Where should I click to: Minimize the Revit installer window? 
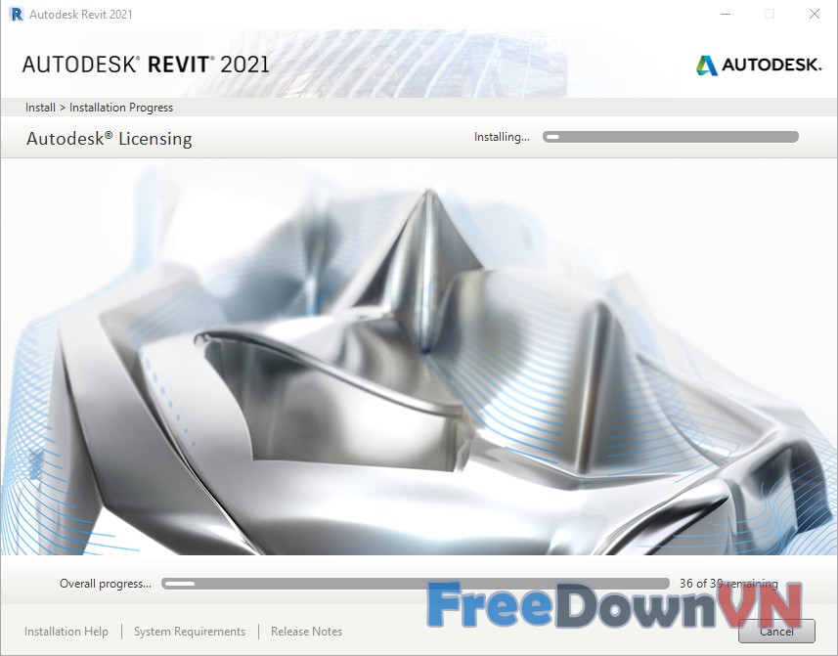click(x=725, y=14)
